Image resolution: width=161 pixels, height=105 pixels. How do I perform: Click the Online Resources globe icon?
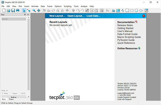[139, 48]
